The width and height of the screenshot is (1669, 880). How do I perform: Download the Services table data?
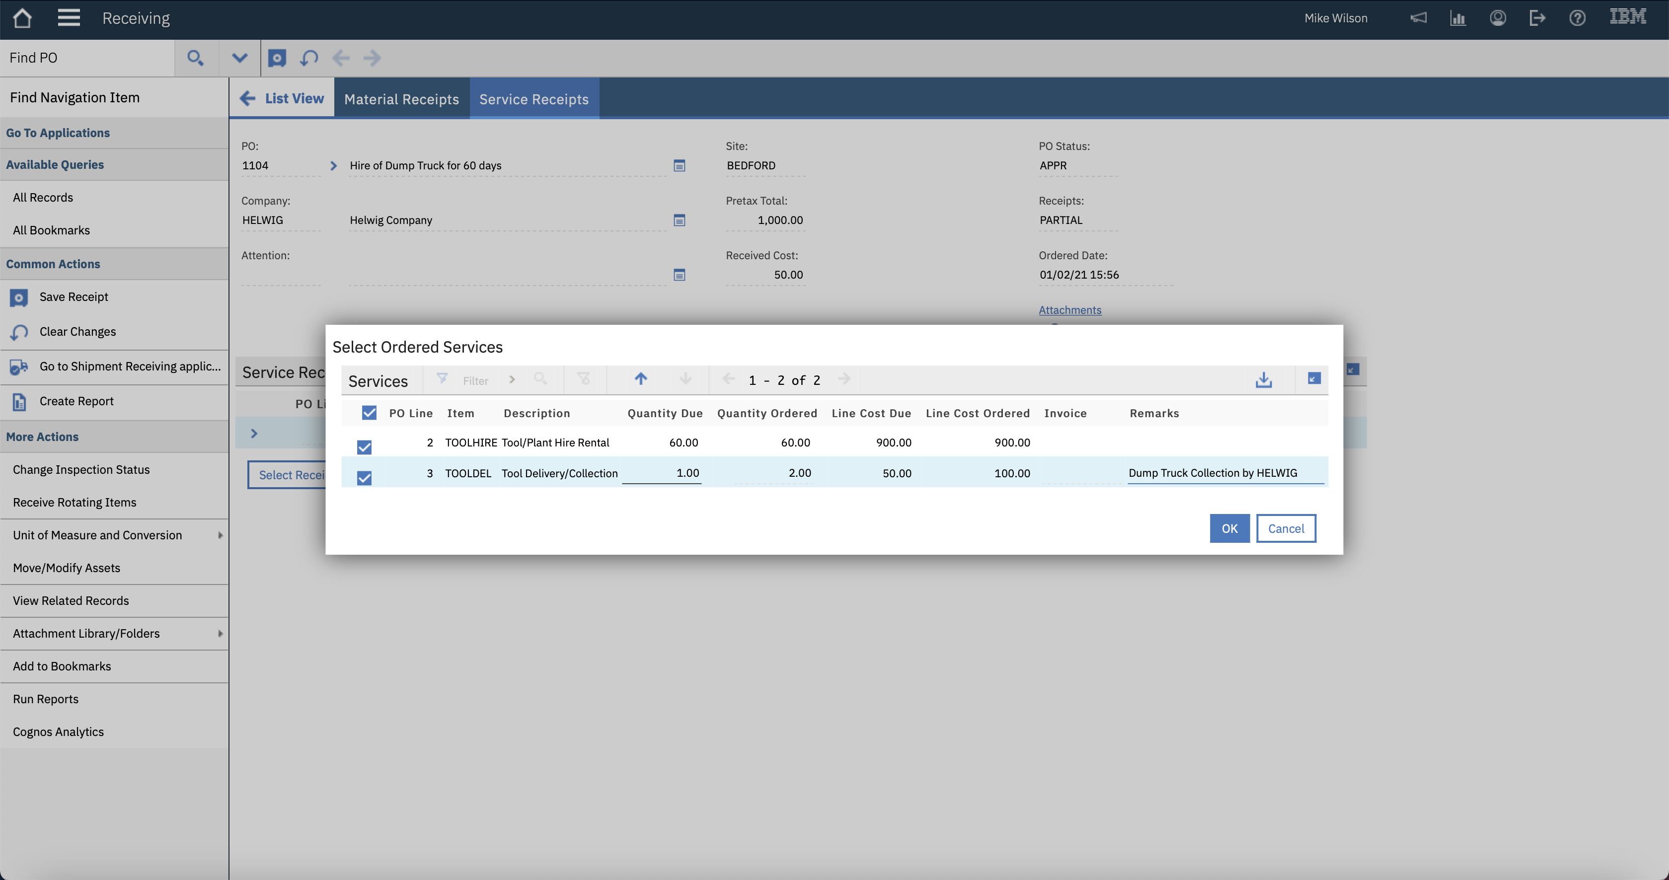pyautogui.click(x=1263, y=379)
